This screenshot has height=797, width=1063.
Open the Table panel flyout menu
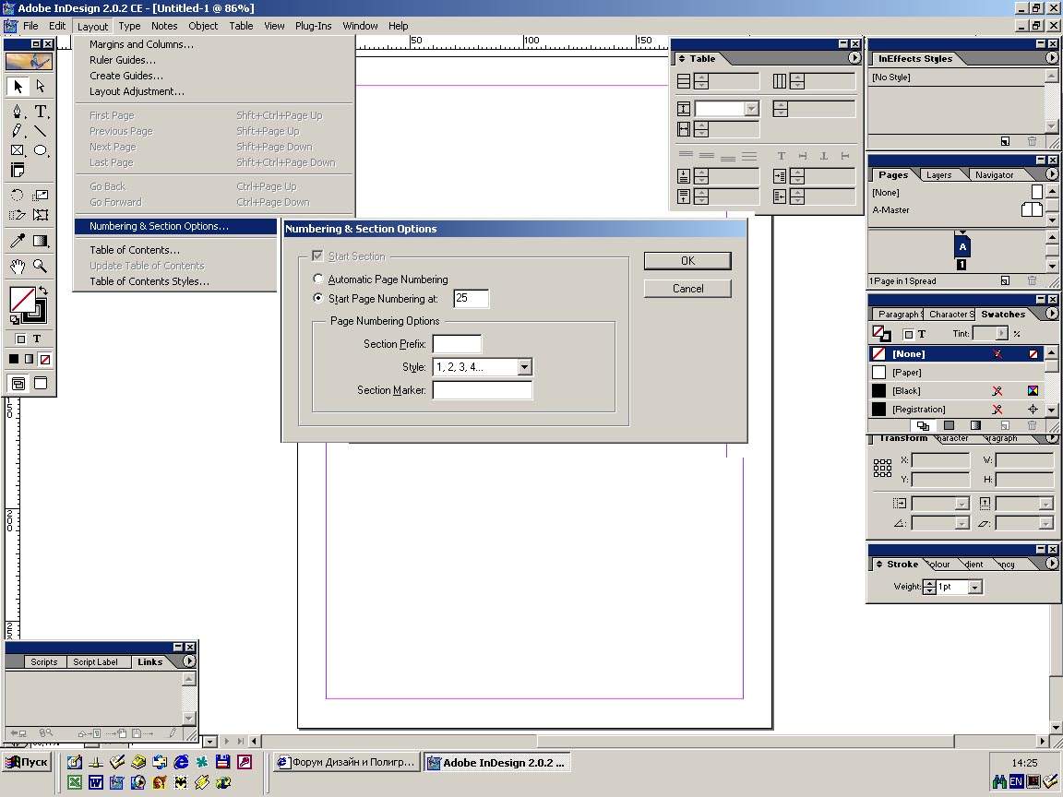pyautogui.click(x=854, y=58)
